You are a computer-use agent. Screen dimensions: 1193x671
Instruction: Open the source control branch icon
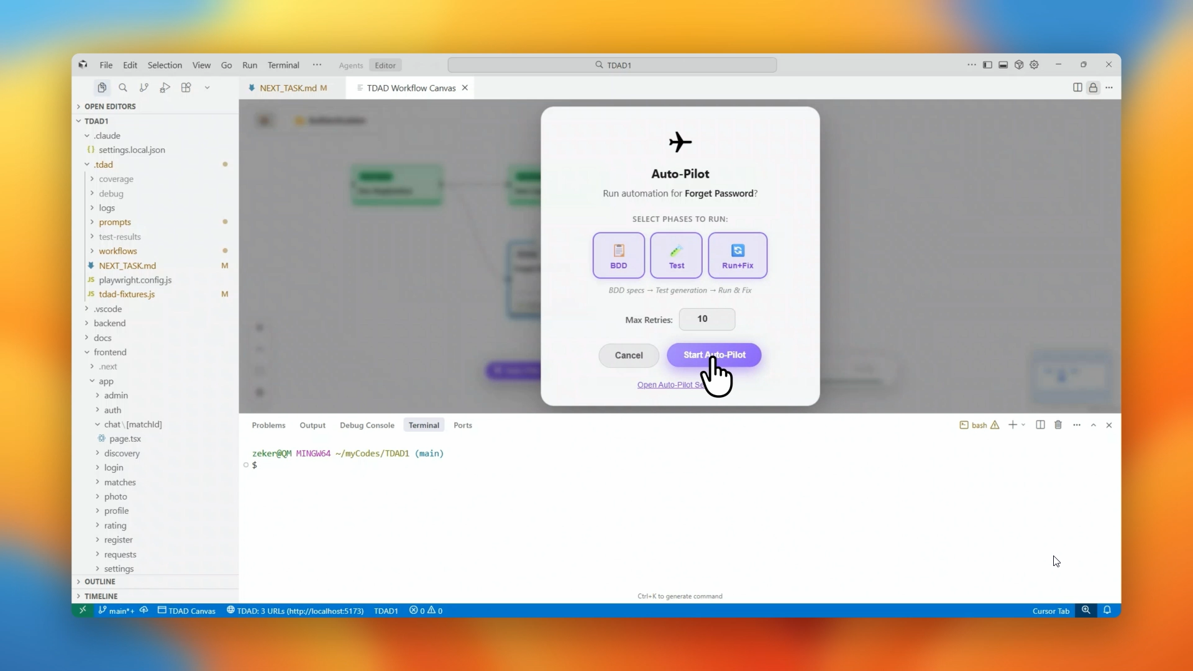pyautogui.click(x=144, y=88)
